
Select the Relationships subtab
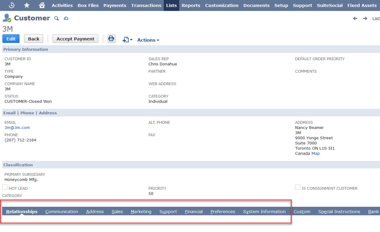click(22, 212)
